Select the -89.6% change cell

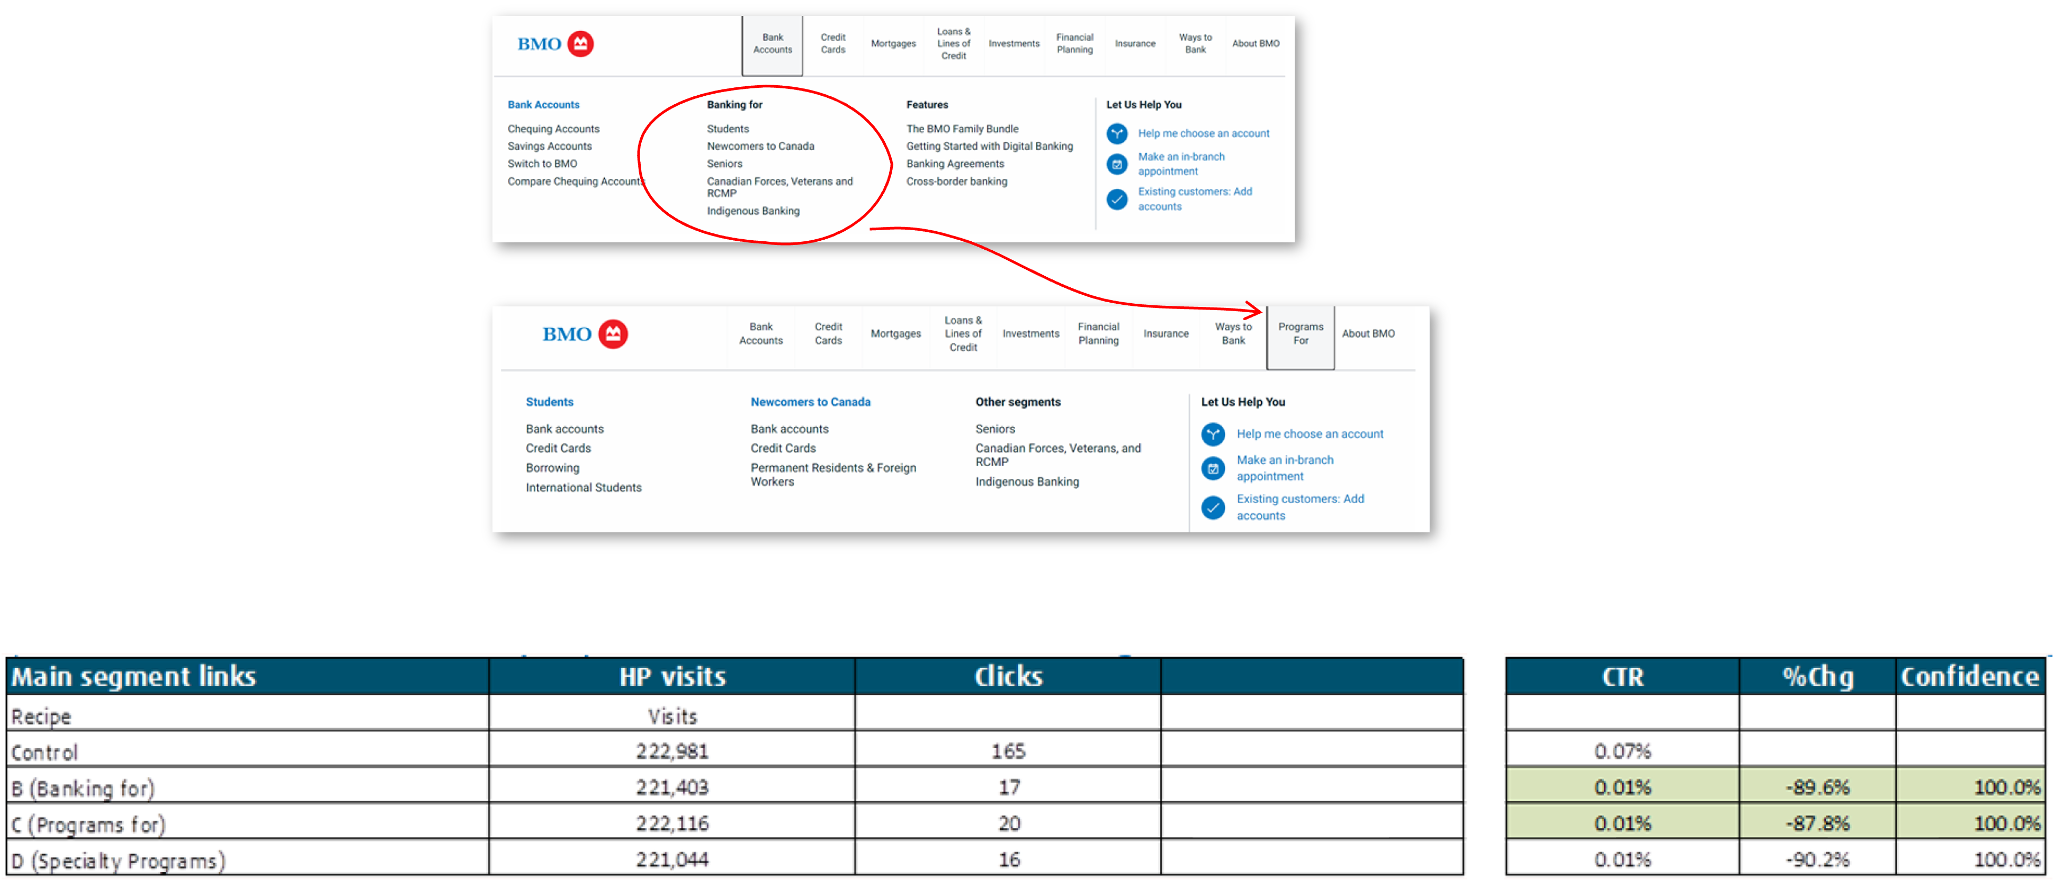click(x=1817, y=787)
